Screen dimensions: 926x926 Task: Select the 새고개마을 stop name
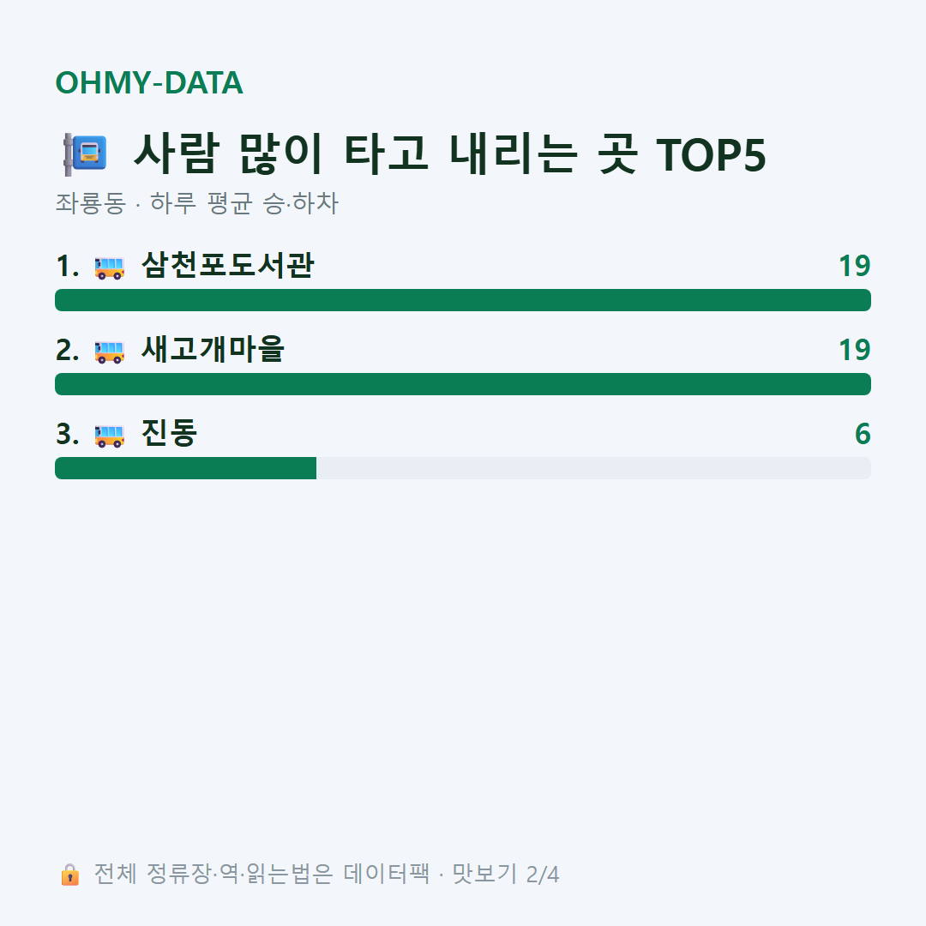coord(213,349)
